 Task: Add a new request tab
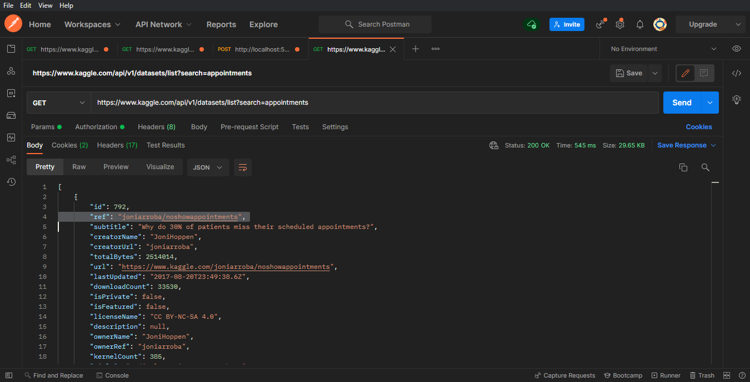(x=415, y=49)
